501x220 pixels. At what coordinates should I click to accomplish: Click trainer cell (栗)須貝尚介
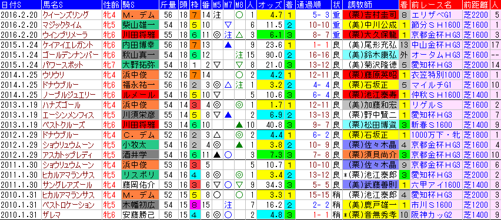tap(370, 155)
